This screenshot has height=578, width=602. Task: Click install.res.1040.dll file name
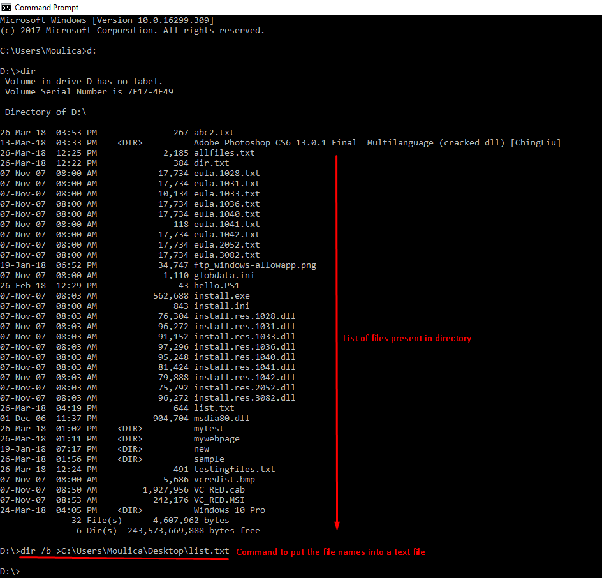coord(245,357)
